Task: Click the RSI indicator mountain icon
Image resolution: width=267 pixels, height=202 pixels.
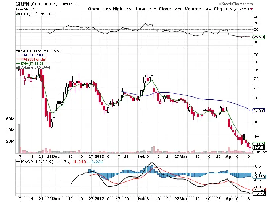Action: tap(18, 14)
